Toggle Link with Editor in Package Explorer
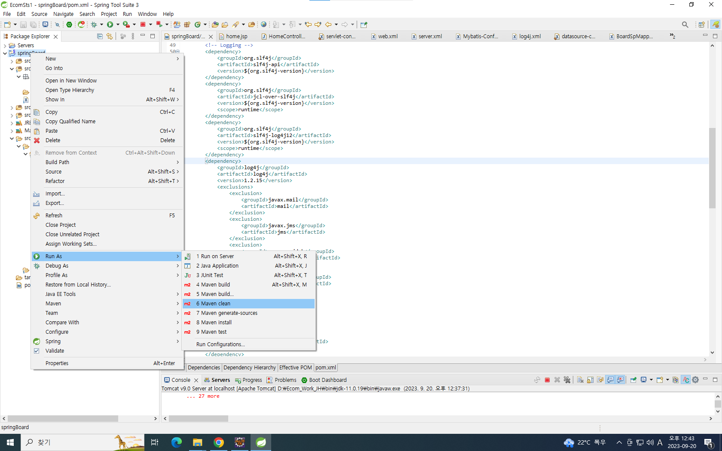The height and width of the screenshot is (451, 722). 110,37
